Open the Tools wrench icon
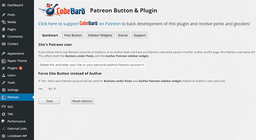The width and height of the screenshot is (256, 140). pyautogui.click(x=4, y=82)
